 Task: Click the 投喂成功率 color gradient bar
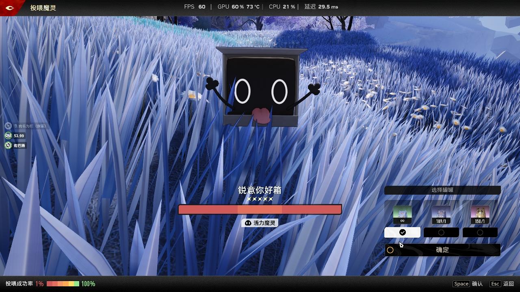click(63, 284)
